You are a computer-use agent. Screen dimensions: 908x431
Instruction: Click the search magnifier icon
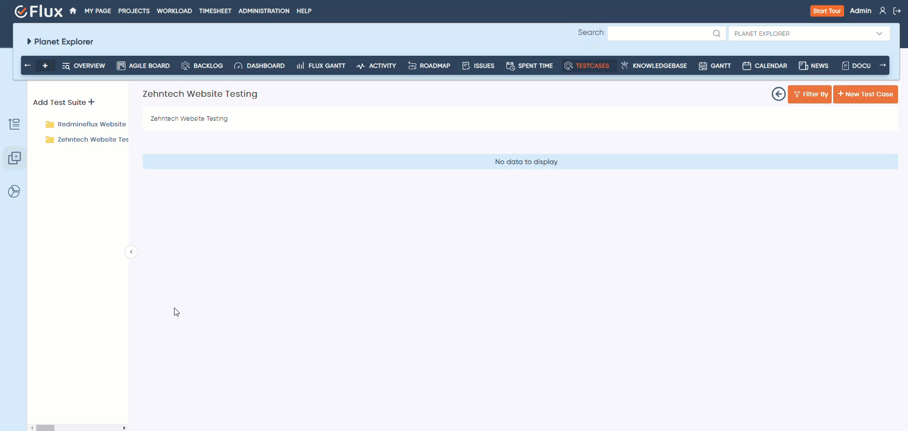716,33
